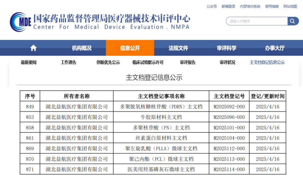303x184 pixels.
Task: Click the magnifier search button
Action: pyautogui.click(x=293, y=21)
